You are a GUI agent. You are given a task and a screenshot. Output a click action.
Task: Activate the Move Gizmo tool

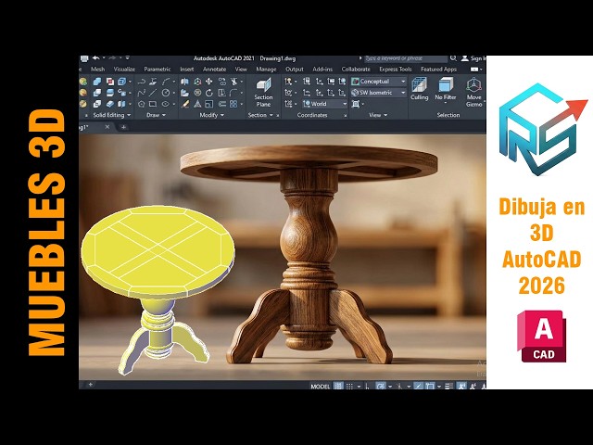(473, 93)
